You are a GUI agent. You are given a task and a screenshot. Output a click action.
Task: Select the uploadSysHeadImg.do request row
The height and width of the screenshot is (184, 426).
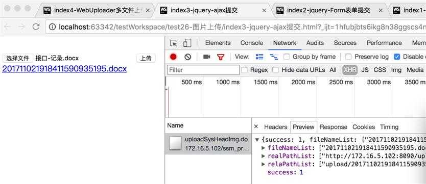click(x=208, y=144)
